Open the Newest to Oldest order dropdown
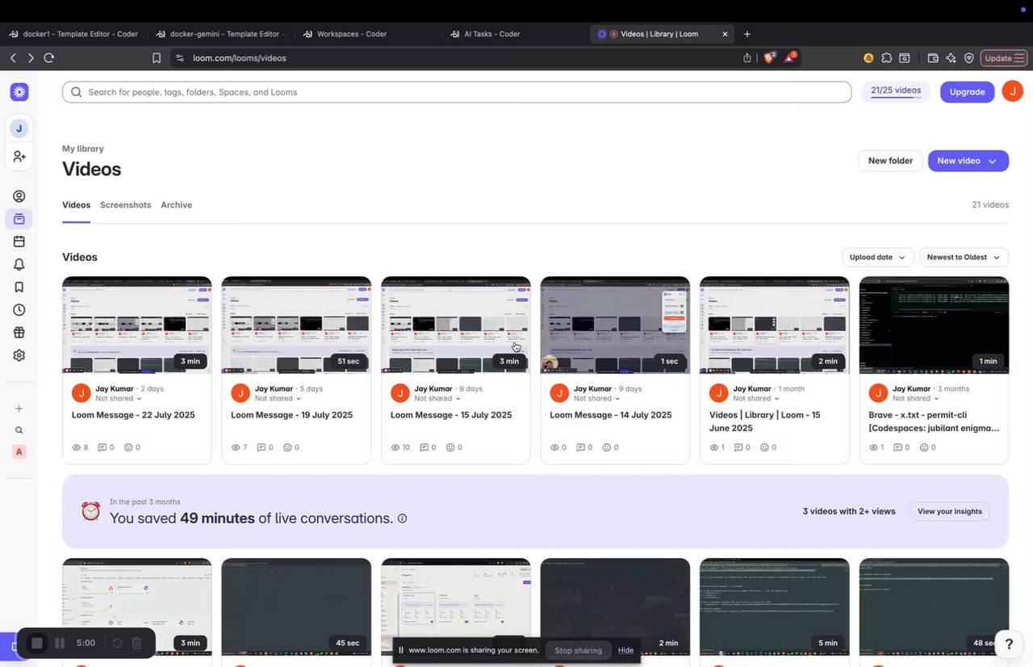 [964, 257]
